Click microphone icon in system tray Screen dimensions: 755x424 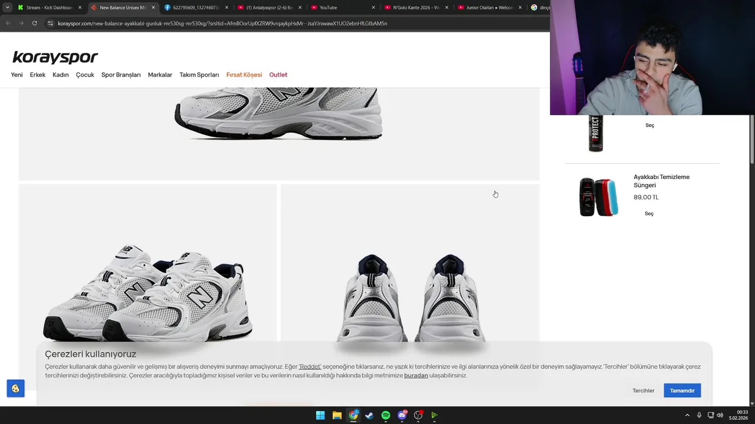(699, 415)
